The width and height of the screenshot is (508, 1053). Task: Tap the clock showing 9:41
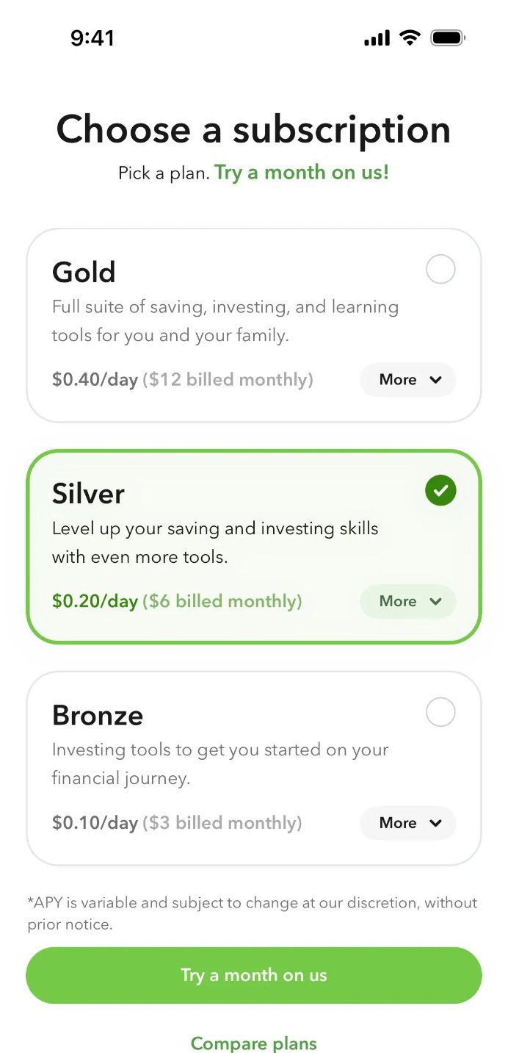click(92, 37)
